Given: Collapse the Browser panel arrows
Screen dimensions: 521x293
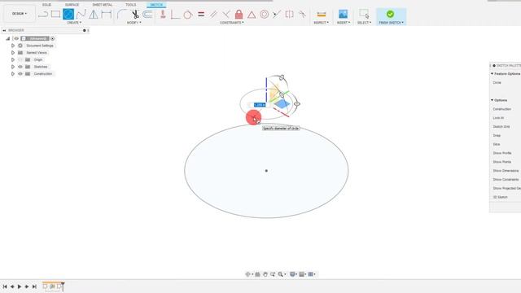Looking at the screenshot, I should click(x=4, y=30).
